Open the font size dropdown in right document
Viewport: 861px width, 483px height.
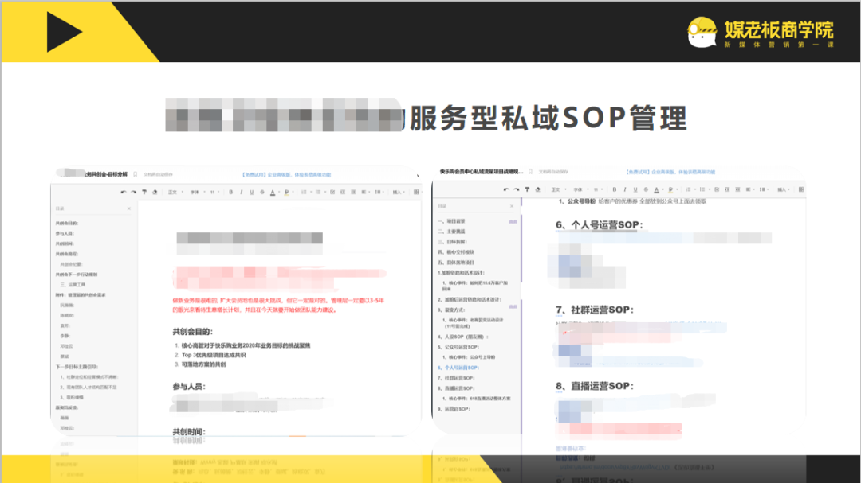coord(597,189)
